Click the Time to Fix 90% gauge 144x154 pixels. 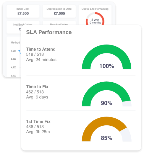106,94
